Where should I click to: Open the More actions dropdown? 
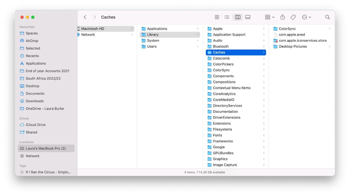(306, 17)
